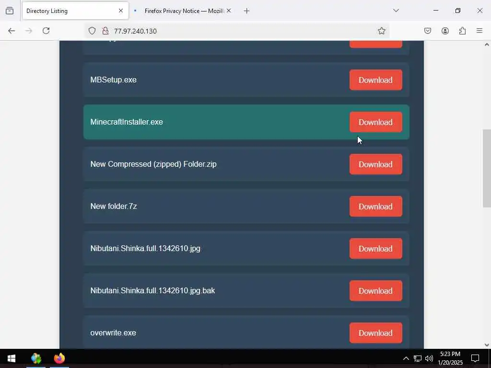Open the notification center icon
The width and height of the screenshot is (491, 368).
475,358
